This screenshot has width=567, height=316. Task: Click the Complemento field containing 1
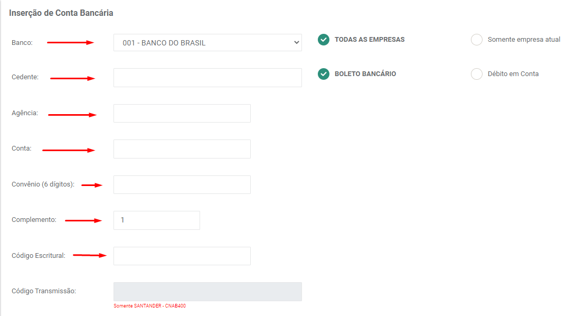click(x=157, y=220)
